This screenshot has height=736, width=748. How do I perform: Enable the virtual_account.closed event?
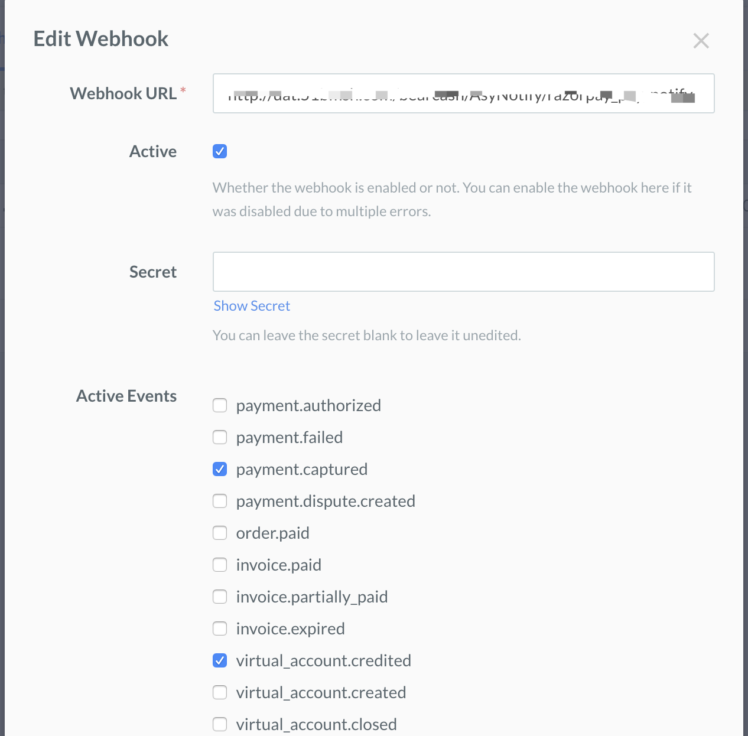pos(219,724)
